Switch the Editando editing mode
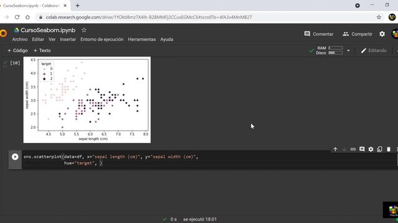 coord(374,51)
